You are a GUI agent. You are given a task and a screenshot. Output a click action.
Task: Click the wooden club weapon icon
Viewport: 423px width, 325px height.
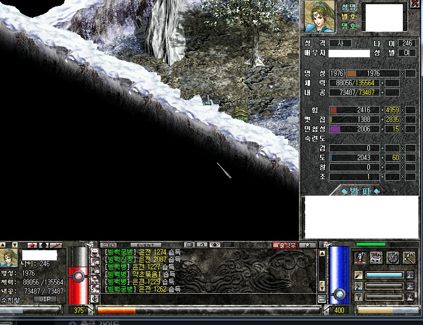pos(56,245)
